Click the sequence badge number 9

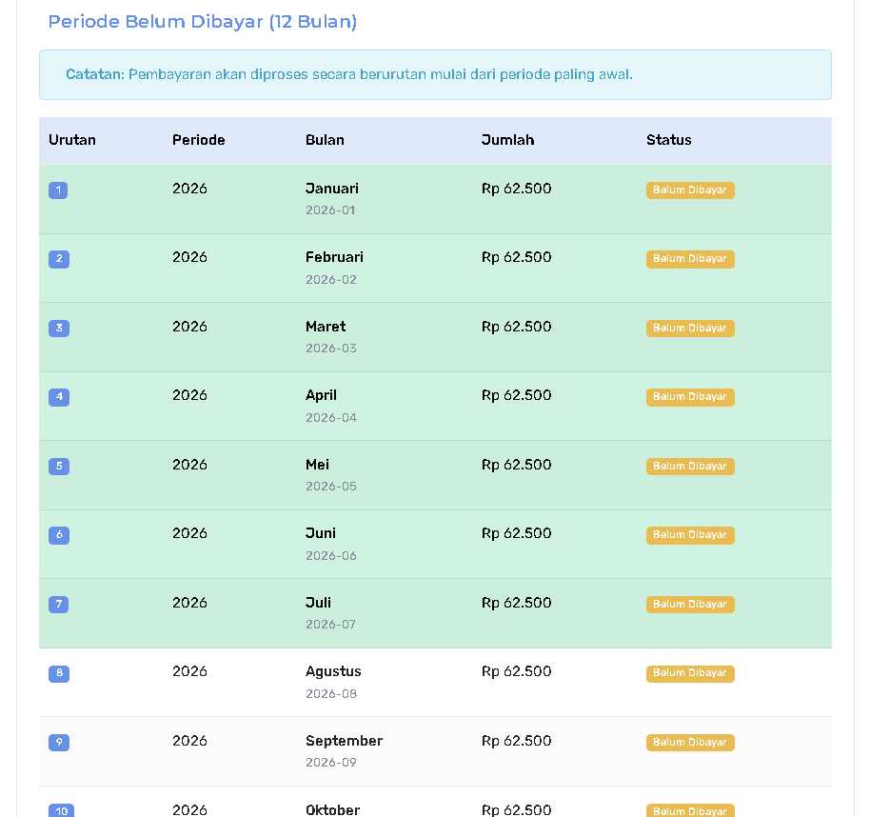[x=58, y=743]
